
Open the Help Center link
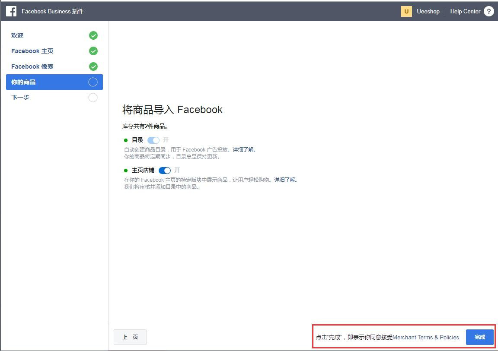coord(465,11)
